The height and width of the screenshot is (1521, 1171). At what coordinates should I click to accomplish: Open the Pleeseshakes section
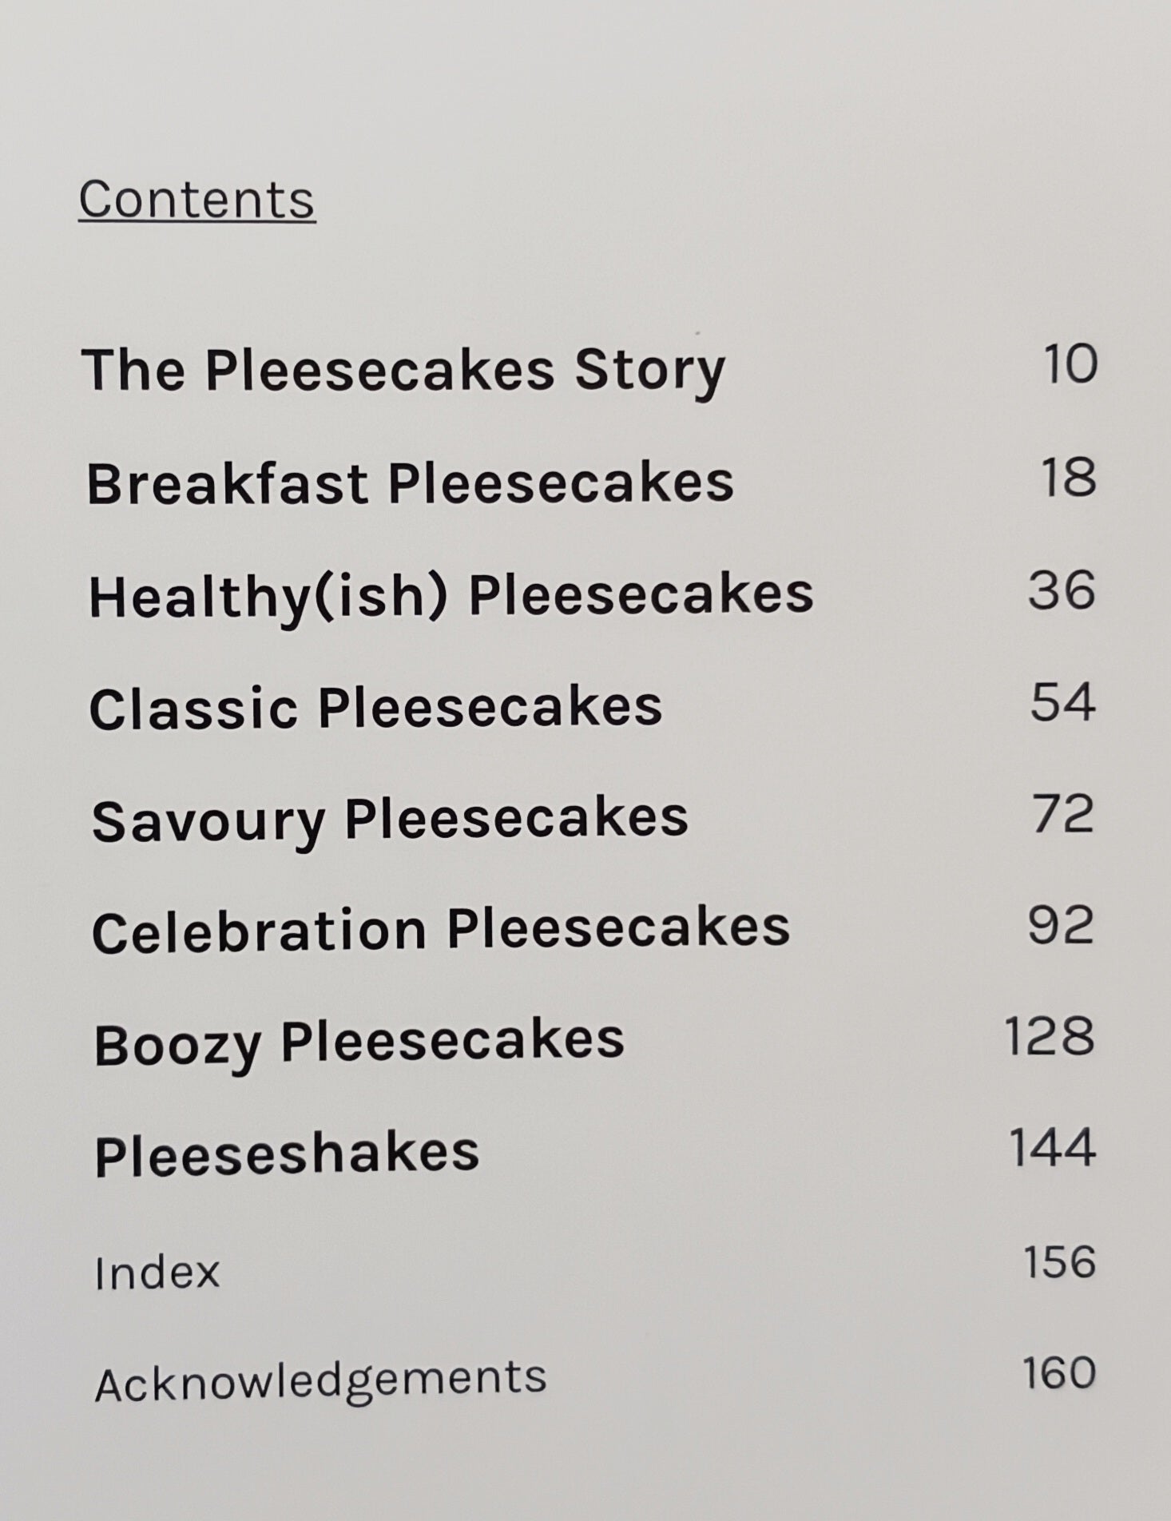[x=287, y=1154]
